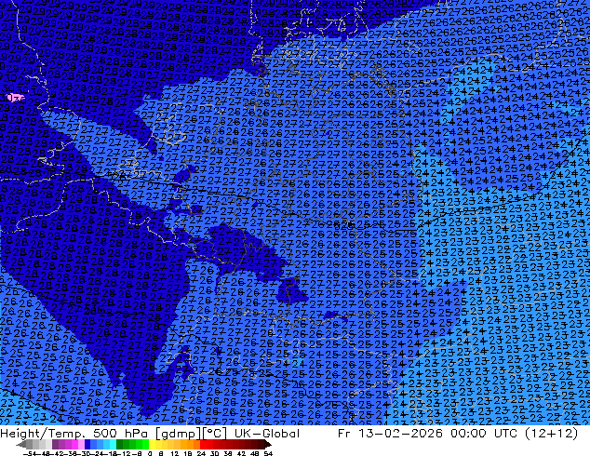The height and width of the screenshot is (456, 590).
Task: Click the bright magenta swatch in the legend
Action: (x=74, y=444)
